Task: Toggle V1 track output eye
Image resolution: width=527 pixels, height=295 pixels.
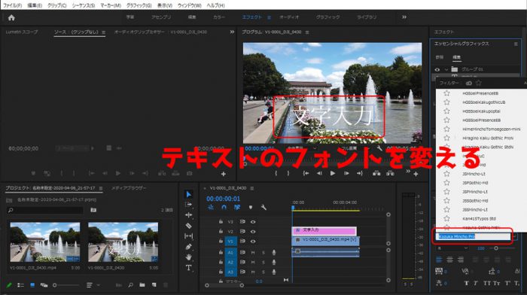Action: coord(253,242)
